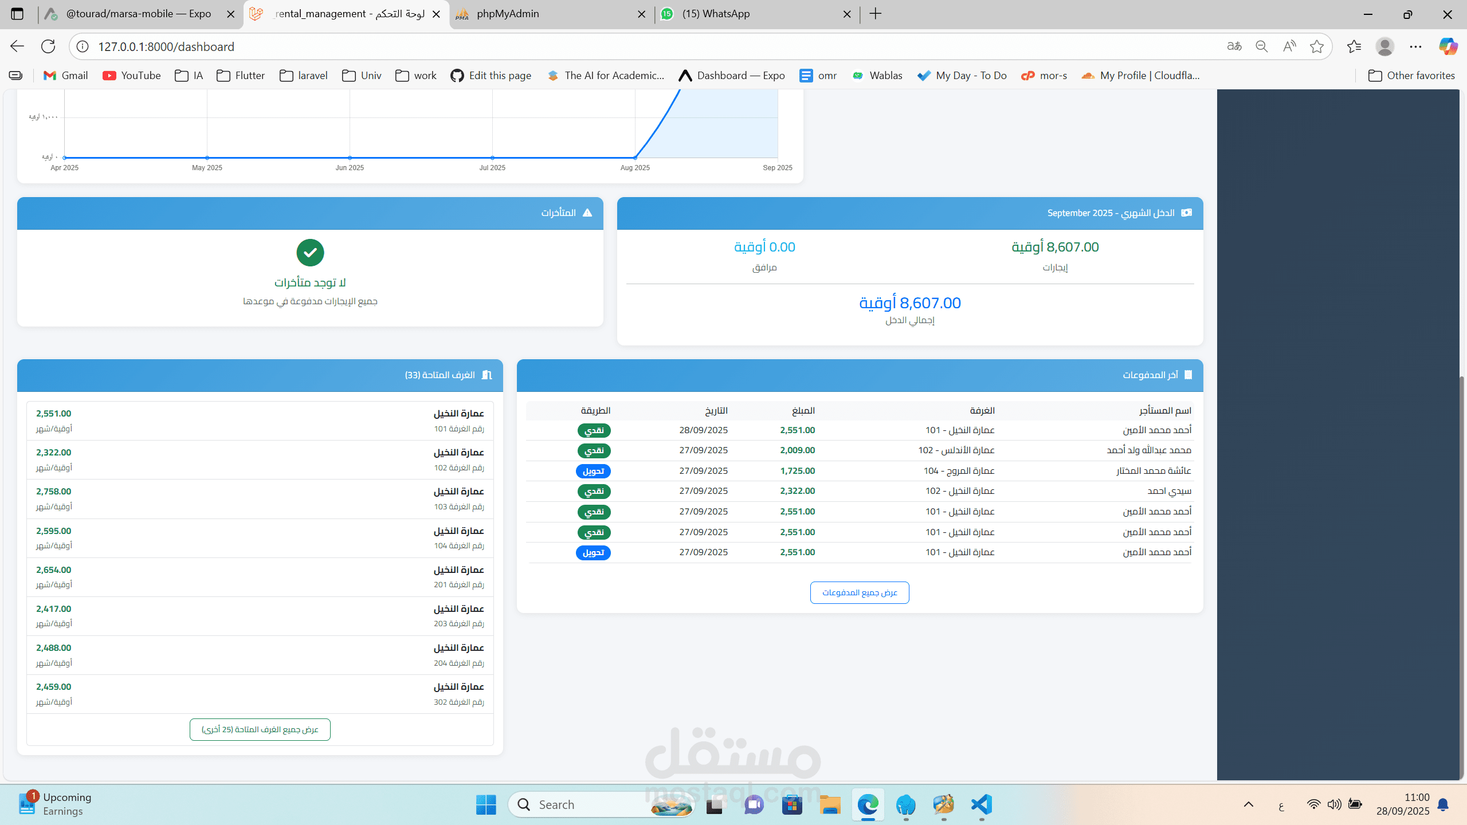Click the browser refresh icon

48,46
